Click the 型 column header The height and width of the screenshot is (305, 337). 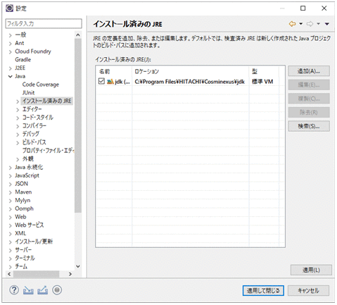[264, 71]
